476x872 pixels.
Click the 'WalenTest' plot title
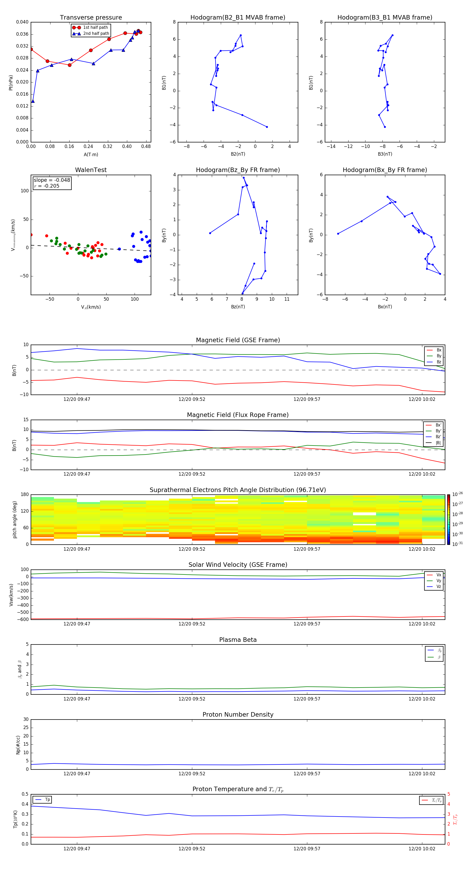(x=91, y=170)
